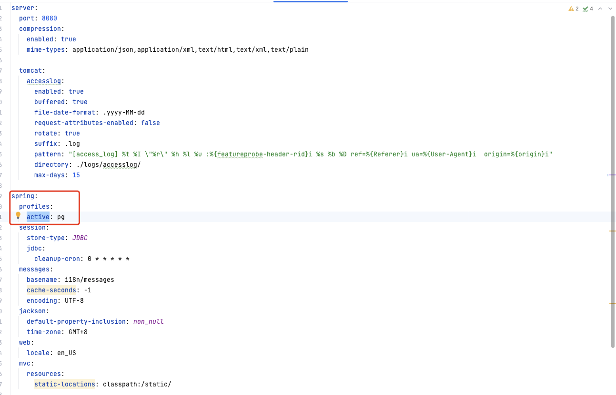The image size is (616, 395).
Task: Click the orange stripe marker beside session line
Action: [612, 231]
